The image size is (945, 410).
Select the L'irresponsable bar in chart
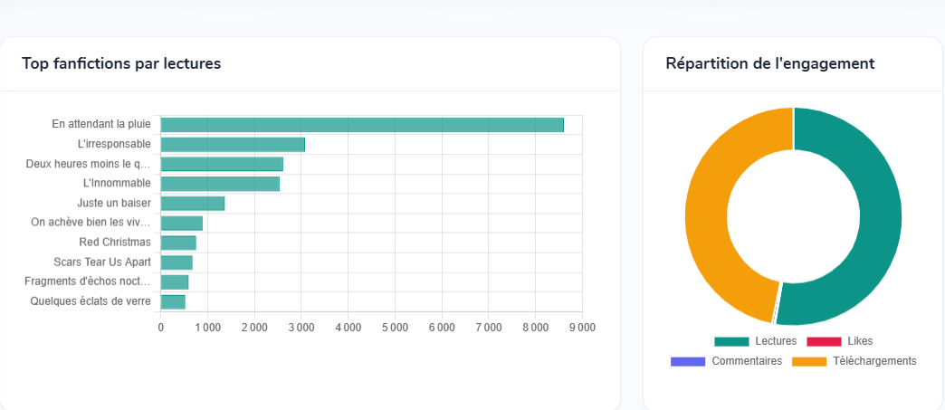[233, 145]
